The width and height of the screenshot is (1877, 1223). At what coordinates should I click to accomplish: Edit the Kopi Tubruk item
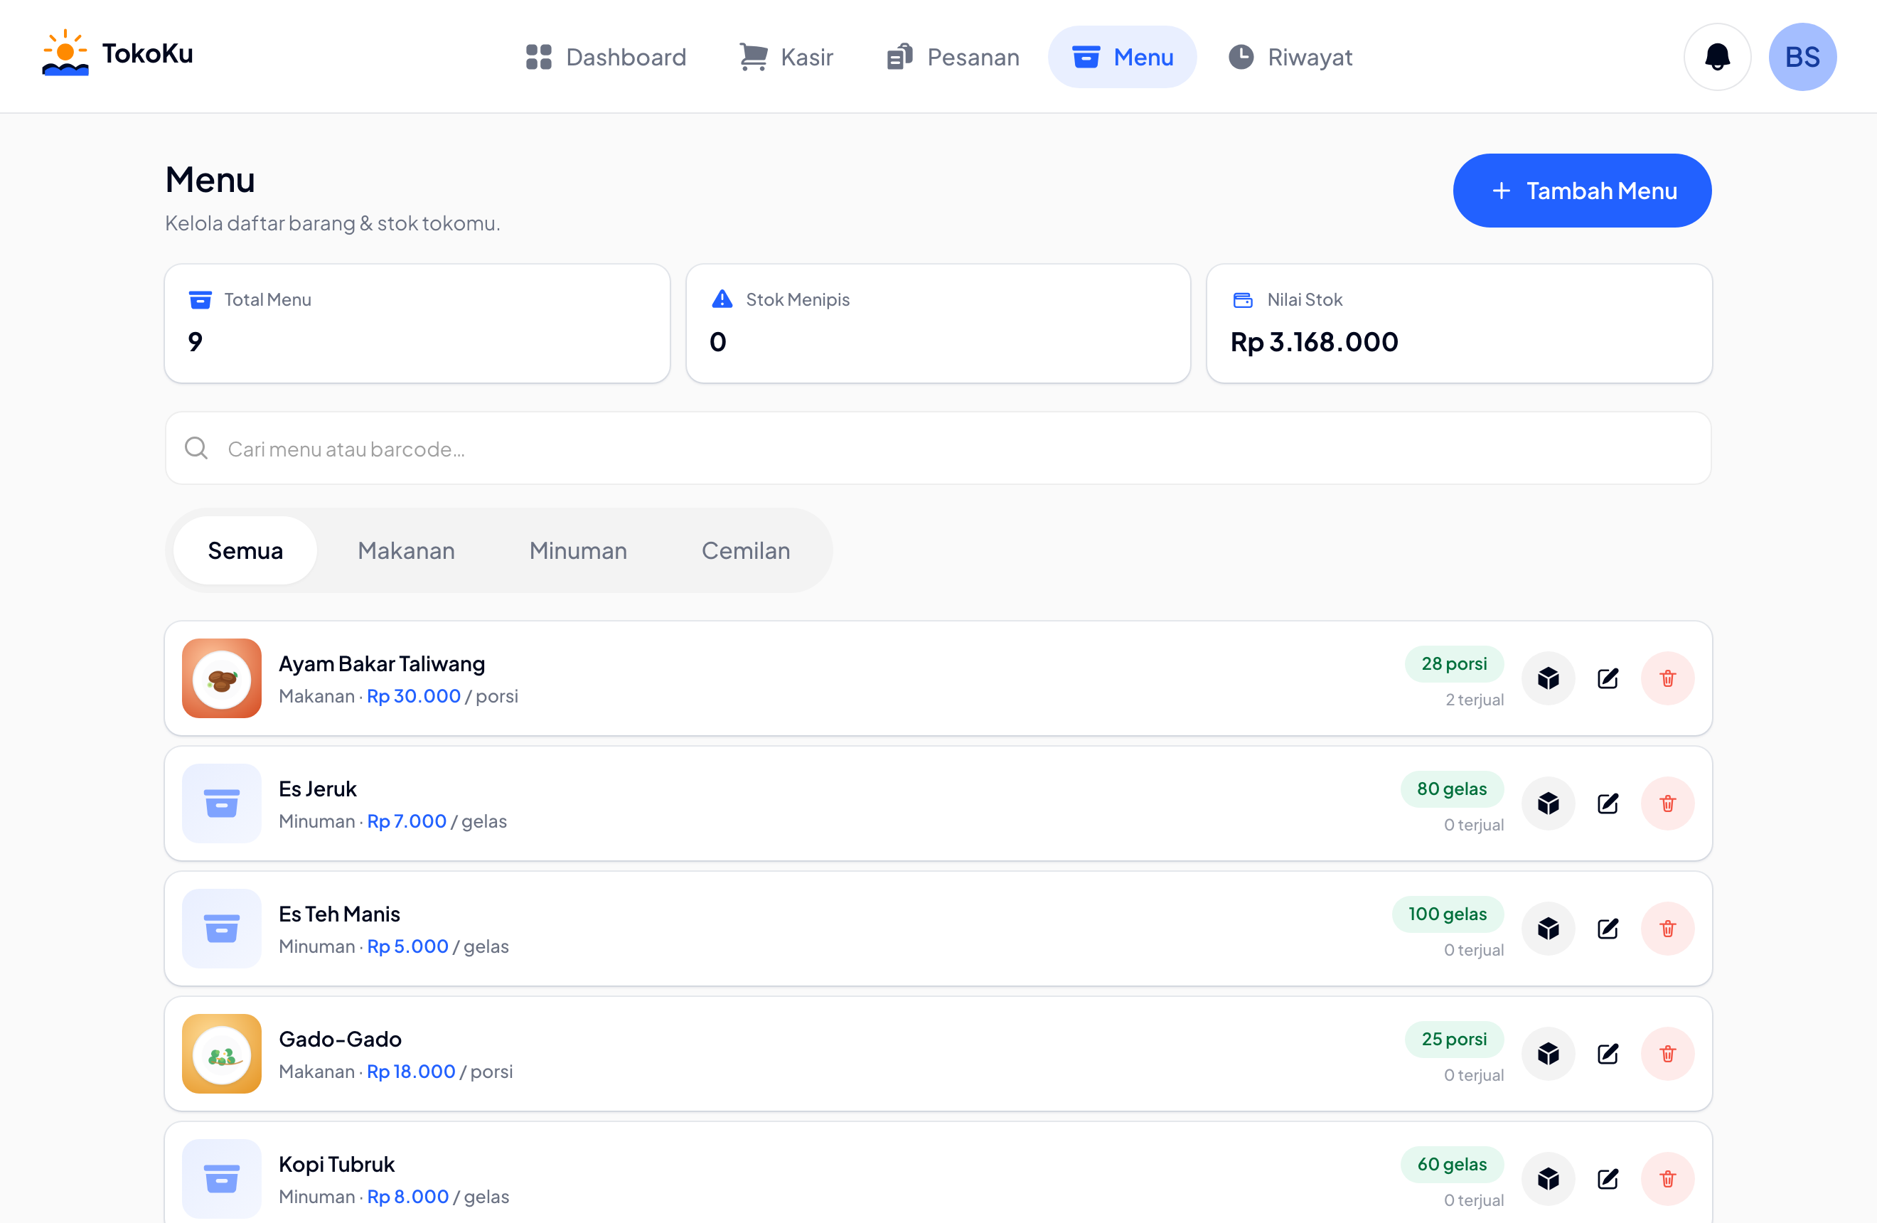click(x=1608, y=1179)
